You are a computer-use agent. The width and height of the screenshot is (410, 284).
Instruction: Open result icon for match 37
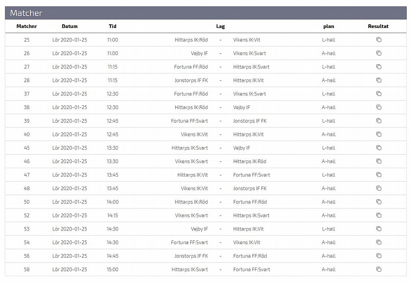tap(379, 93)
